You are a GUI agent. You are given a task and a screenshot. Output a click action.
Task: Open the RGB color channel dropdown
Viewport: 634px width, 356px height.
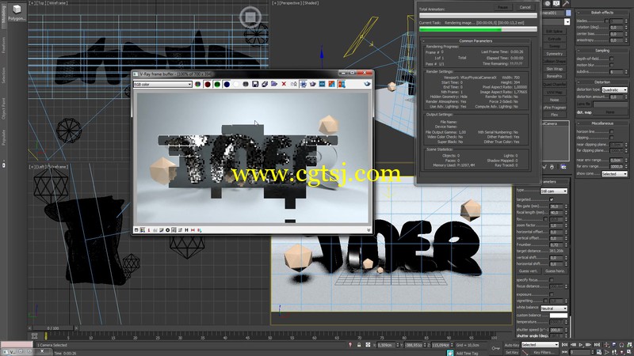[163, 84]
